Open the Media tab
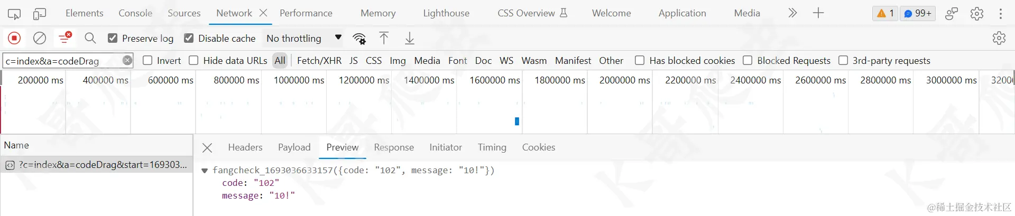This screenshot has width=1015, height=216. [x=747, y=13]
